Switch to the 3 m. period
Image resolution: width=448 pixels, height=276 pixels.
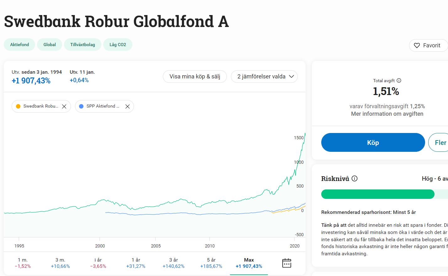pyautogui.click(x=60, y=263)
